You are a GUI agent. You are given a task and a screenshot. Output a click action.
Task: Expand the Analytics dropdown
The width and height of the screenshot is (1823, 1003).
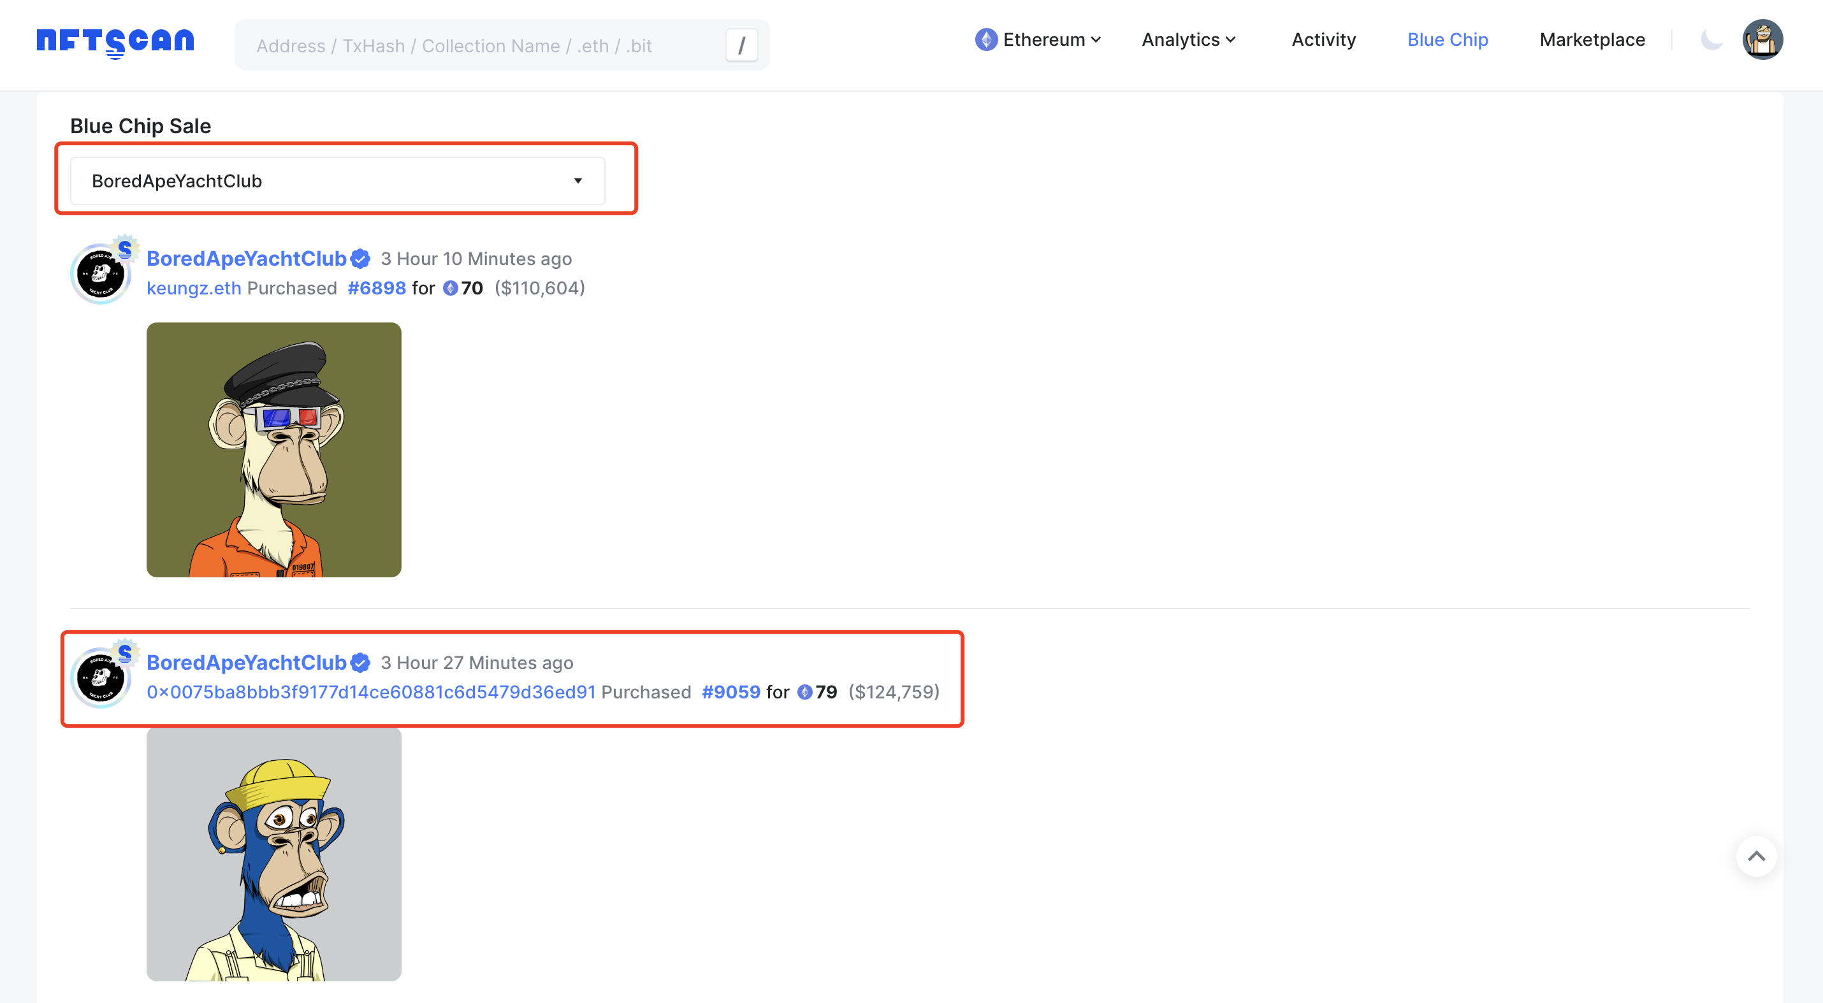(x=1187, y=40)
